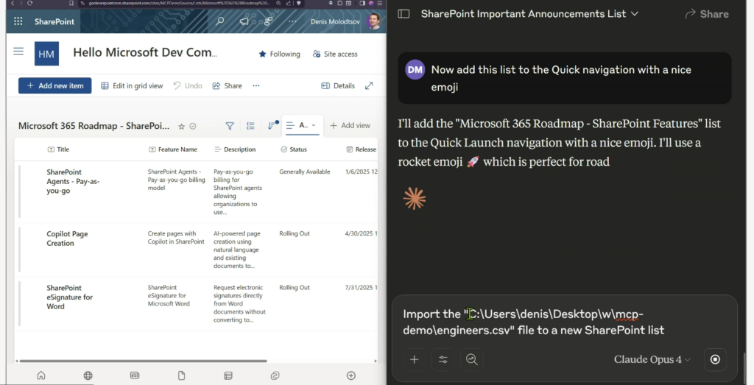Image resolution: width=754 pixels, height=385 pixels.
Task: Switch to Edit in grid view
Action: 132,85
